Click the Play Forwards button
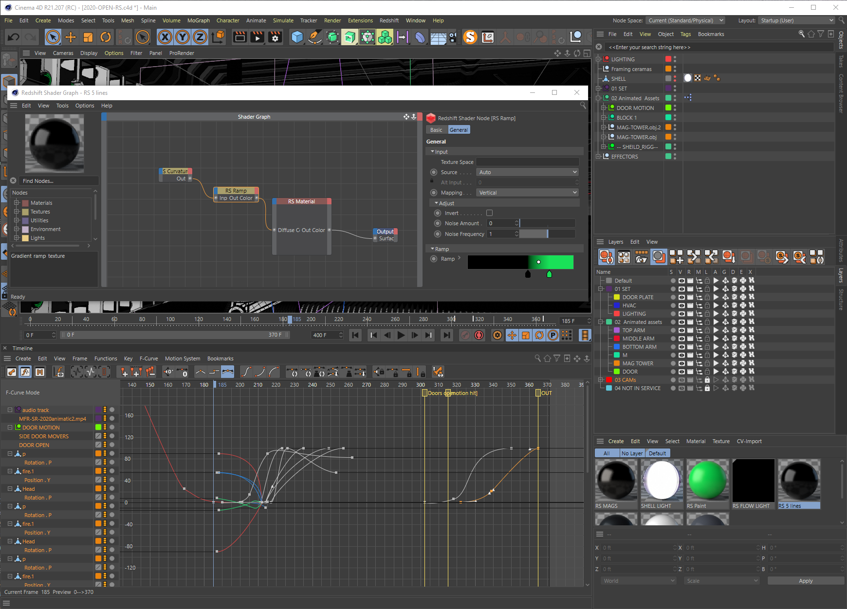Viewport: 847px width, 609px height. (401, 335)
